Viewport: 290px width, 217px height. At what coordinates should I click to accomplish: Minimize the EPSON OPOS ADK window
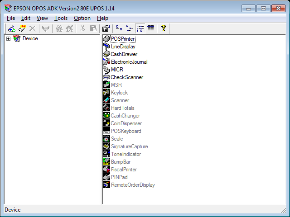[x=248, y=9]
